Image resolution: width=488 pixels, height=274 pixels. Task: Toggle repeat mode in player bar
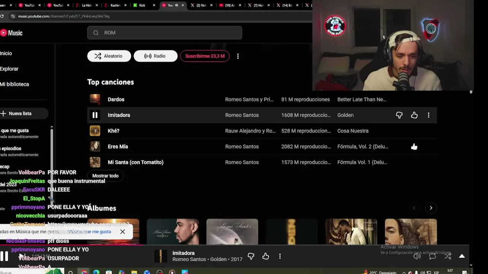click(432, 256)
